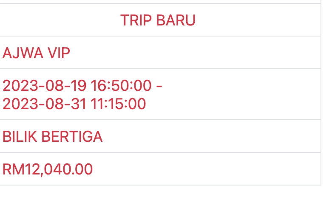Viewport: 332px width, 208px height.
Task: Select the AJWA VIP package row
Action: click(37, 53)
